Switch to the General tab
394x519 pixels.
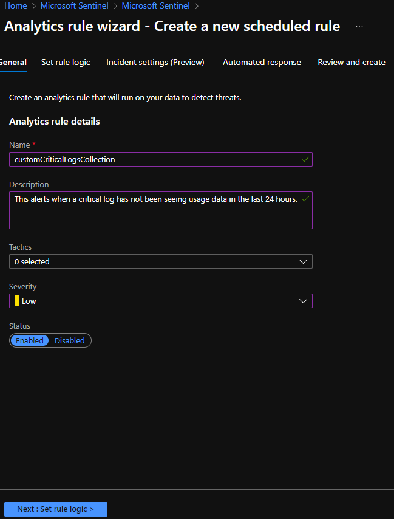(x=13, y=62)
